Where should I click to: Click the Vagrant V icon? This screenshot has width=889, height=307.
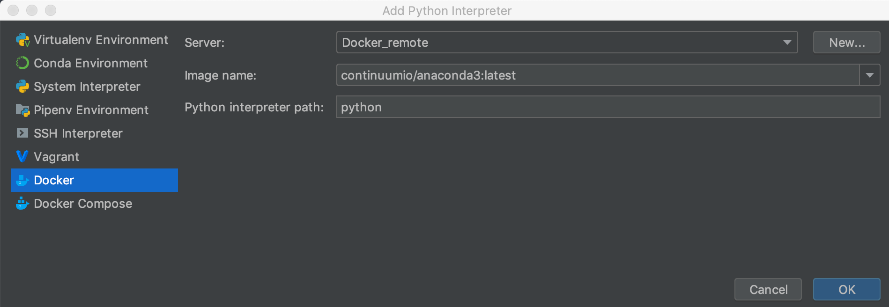click(x=22, y=157)
